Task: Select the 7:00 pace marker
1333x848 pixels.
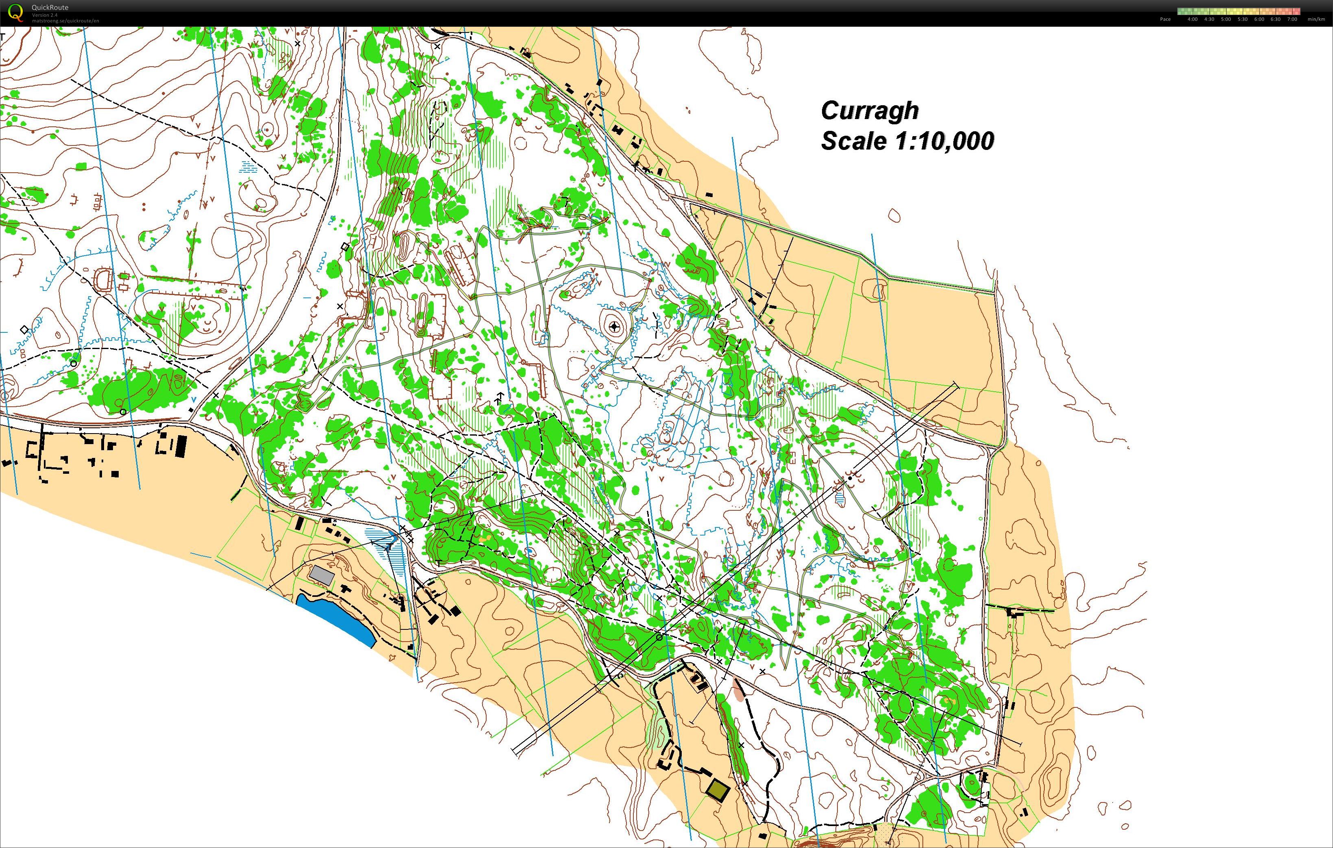Action: (x=1292, y=20)
